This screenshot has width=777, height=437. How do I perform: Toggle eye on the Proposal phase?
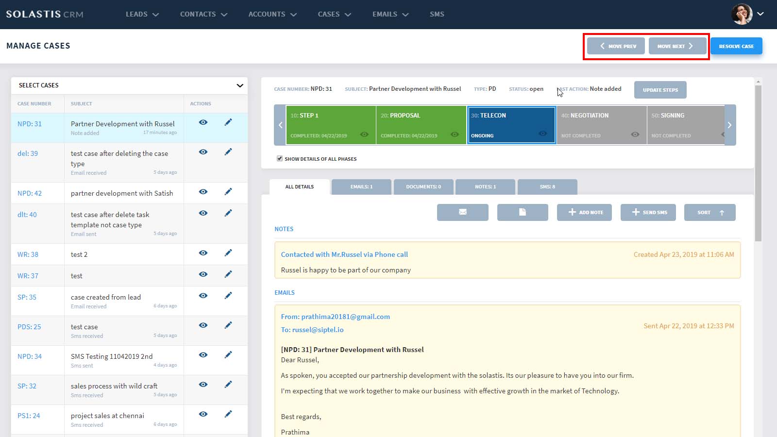tap(455, 134)
